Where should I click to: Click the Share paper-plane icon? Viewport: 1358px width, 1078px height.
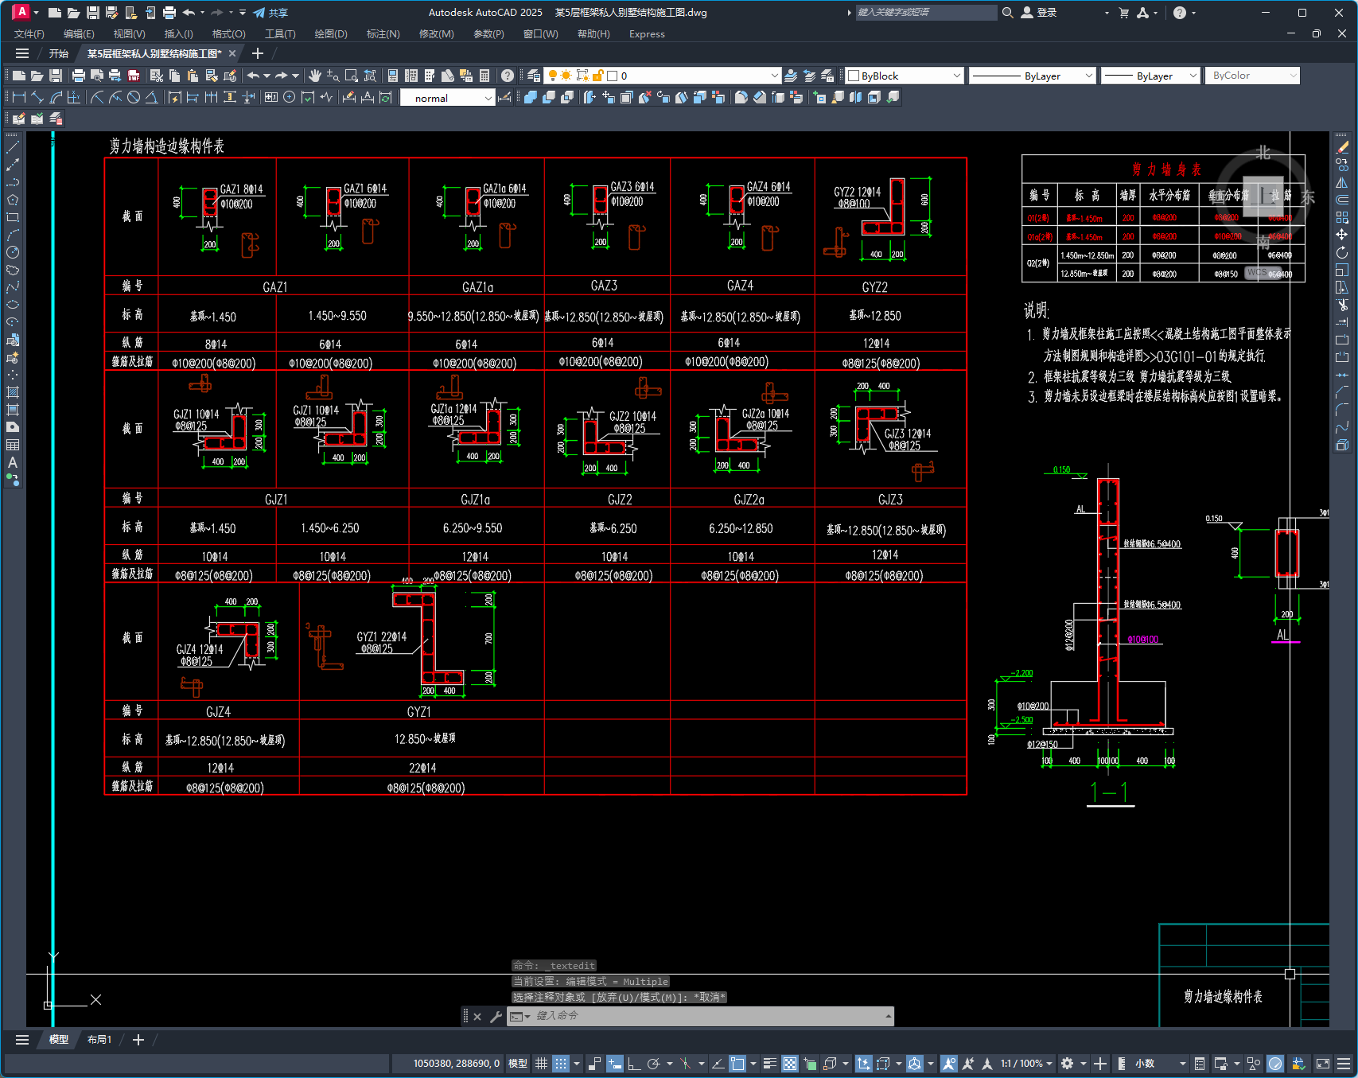point(259,13)
